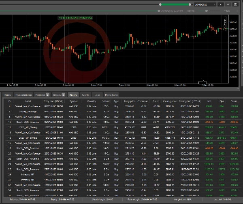Open the Trade statistics tab
243x204 pixels.
(23, 95)
